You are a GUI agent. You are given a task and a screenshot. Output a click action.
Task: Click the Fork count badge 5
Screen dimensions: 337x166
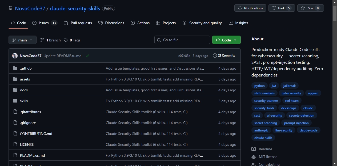point(289,8)
